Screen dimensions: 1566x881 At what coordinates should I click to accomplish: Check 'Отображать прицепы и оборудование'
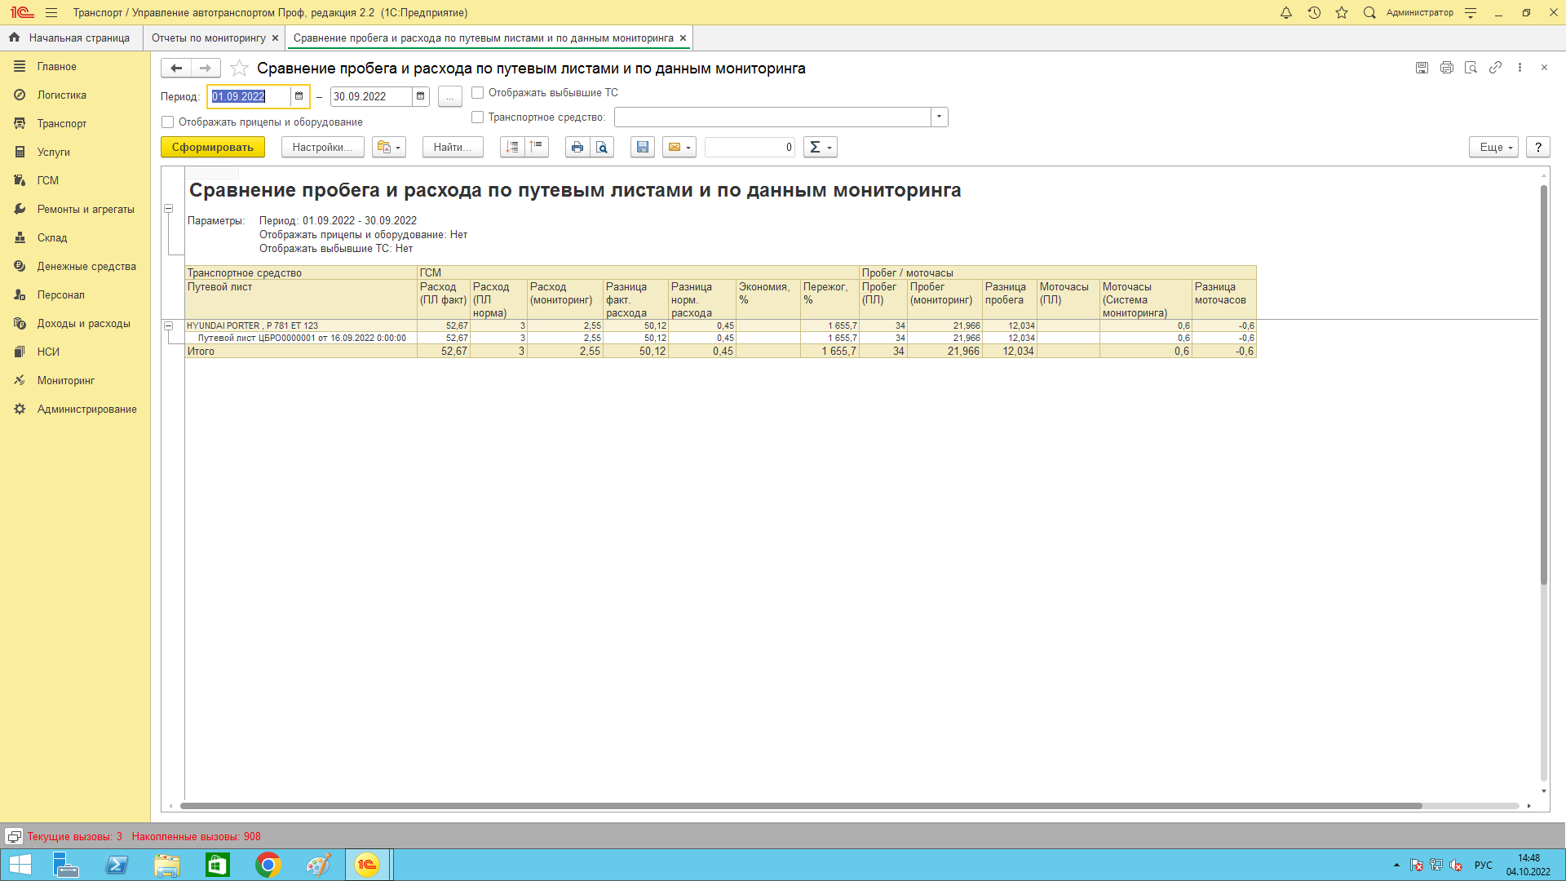[x=168, y=122]
